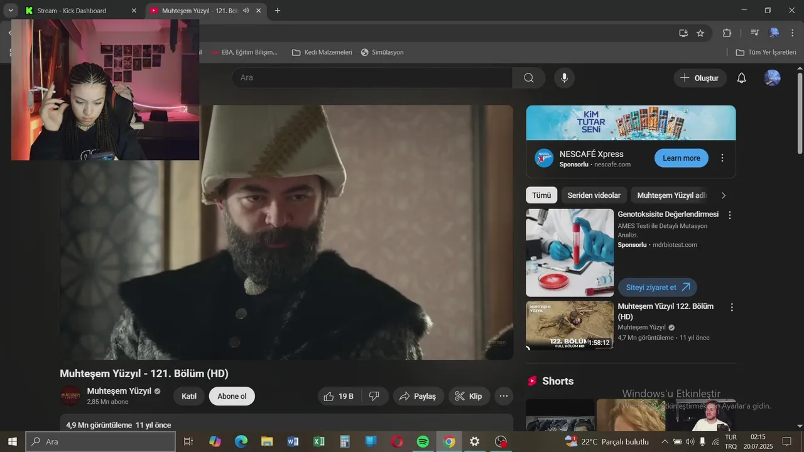Open options menu for Genotoksisite ad
This screenshot has height=452, width=804.
point(729,215)
